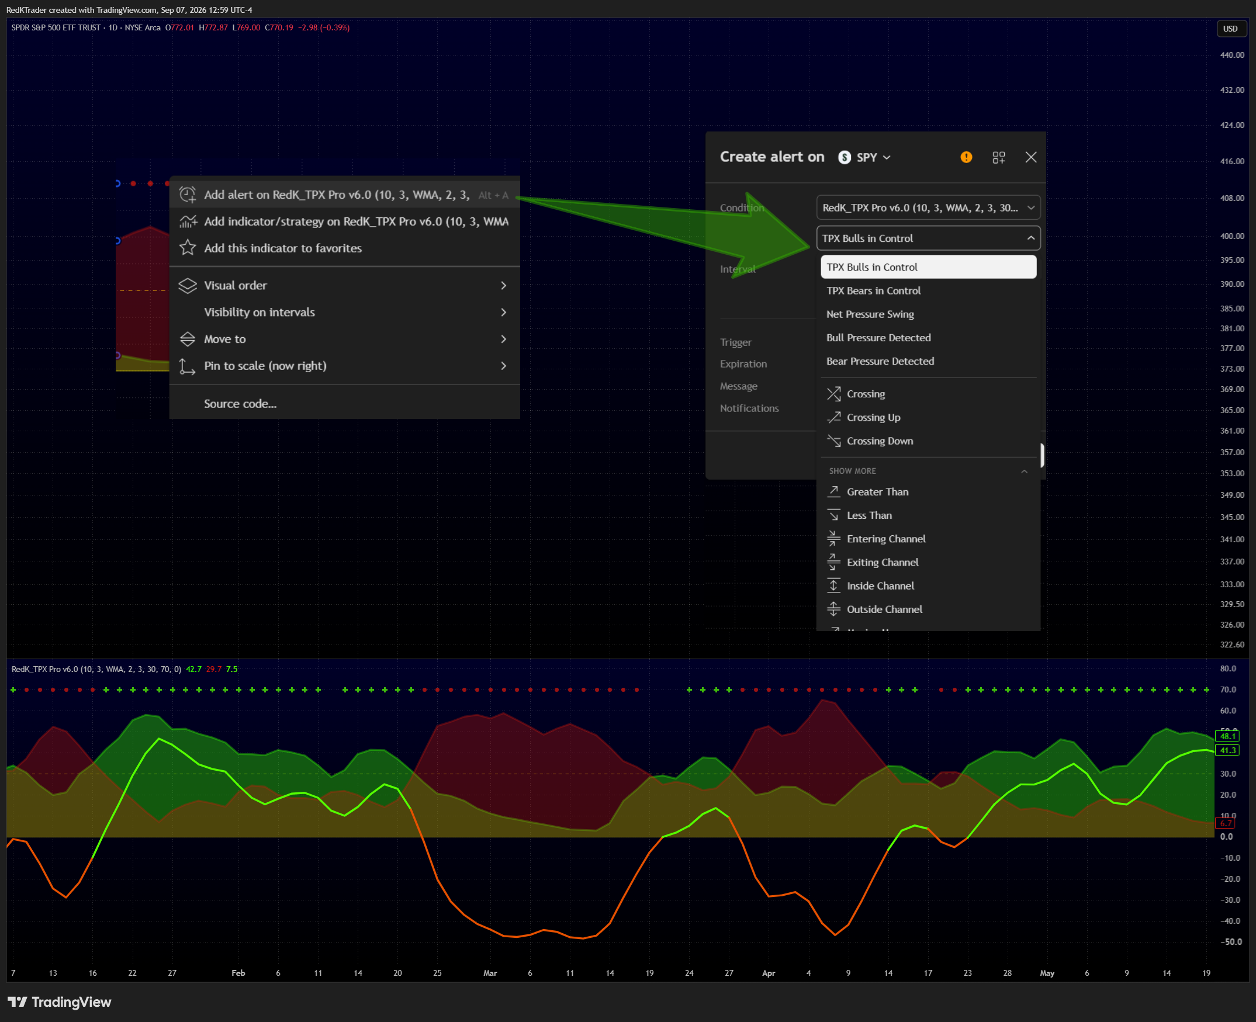The width and height of the screenshot is (1256, 1022).
Task: Select TPX Bulls in Control option
Action: click(x=928, y=267)
